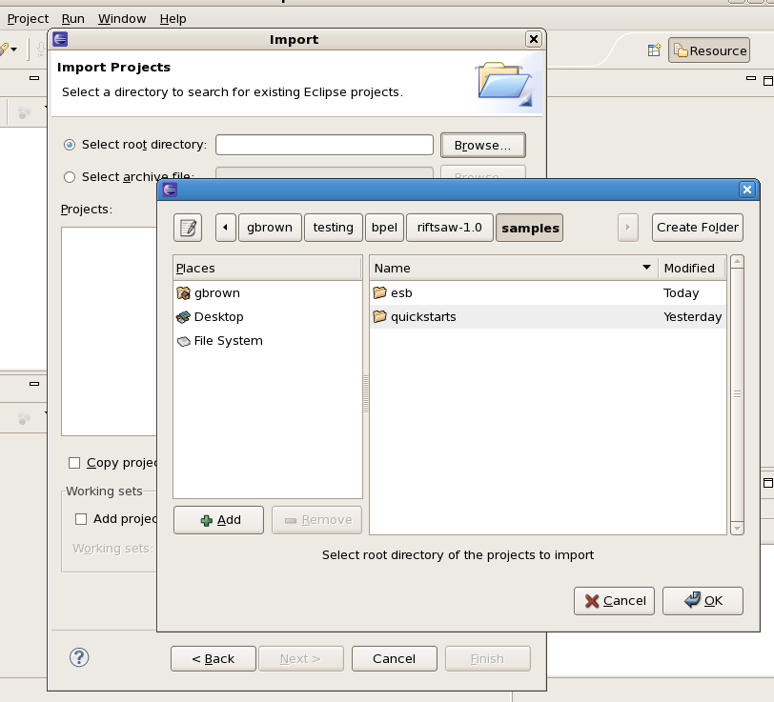Enable Copy projects into workspace checkbox

[74, 463]
